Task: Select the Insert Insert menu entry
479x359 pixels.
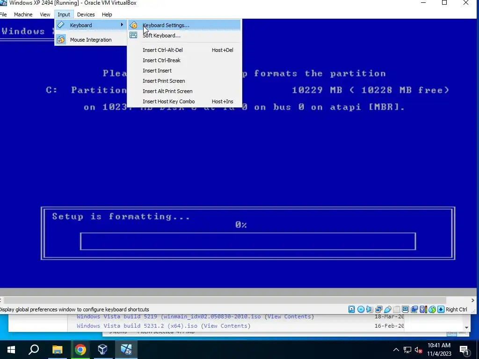Action: (184, 71)
